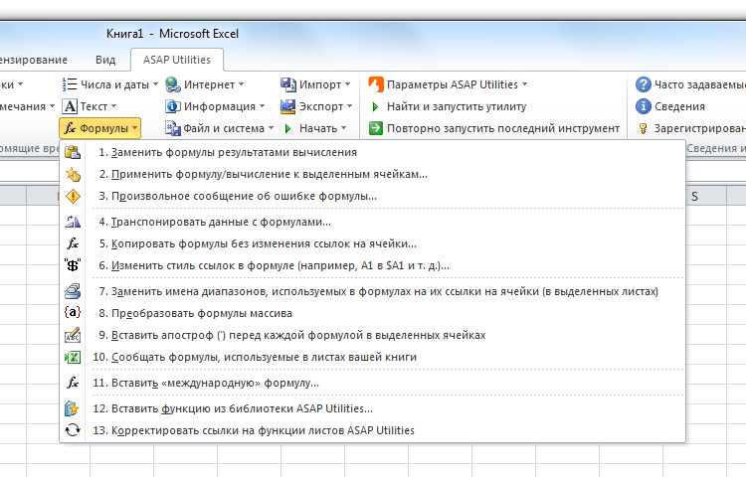Click the dollar-sign reference style icon
Screen dimensions: 746x477
tap(73, 265)
